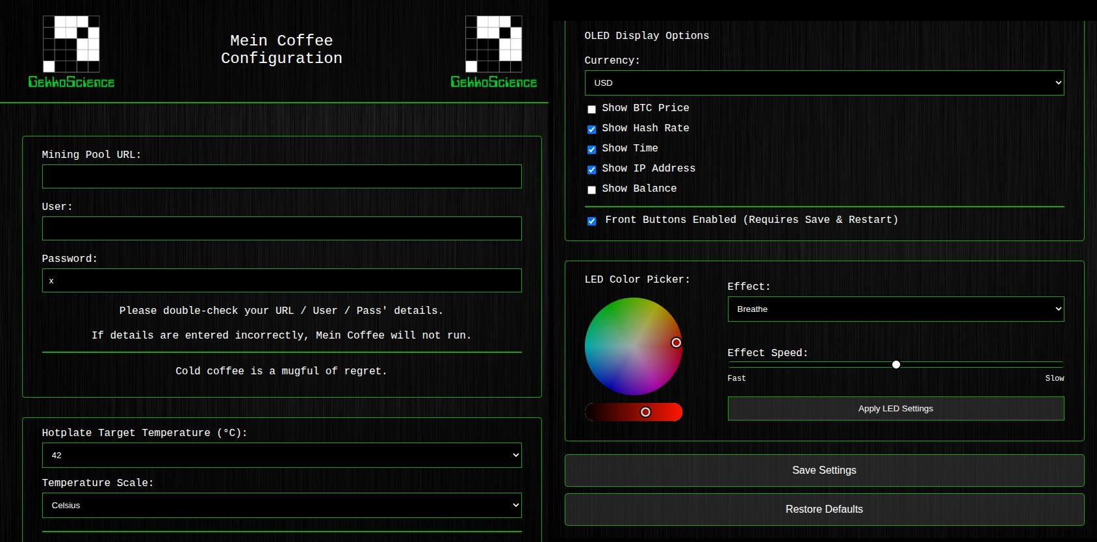Pick a color on the LED color wheel
This screenshot has width=1097, height=542.
click(634, 346)
